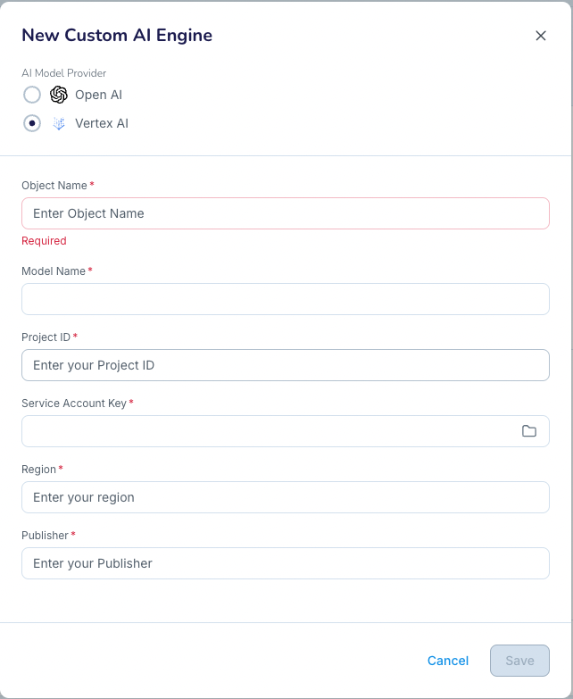Click the red Required error message
Image resolution: width=573 pixels, height=699 pixels.
[x=44, y=241]
